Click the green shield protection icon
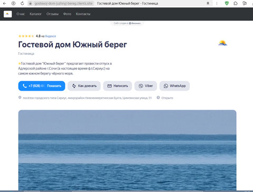 click(x=227, y=3)
